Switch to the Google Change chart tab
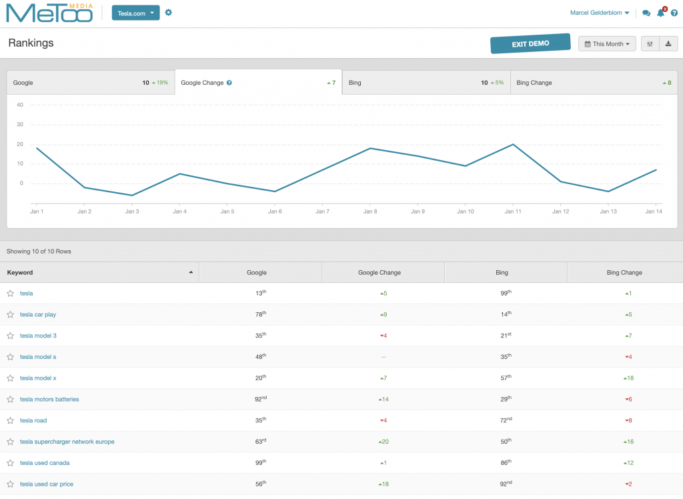The width and height of the screenshot is (683, 499). [258, 82]
